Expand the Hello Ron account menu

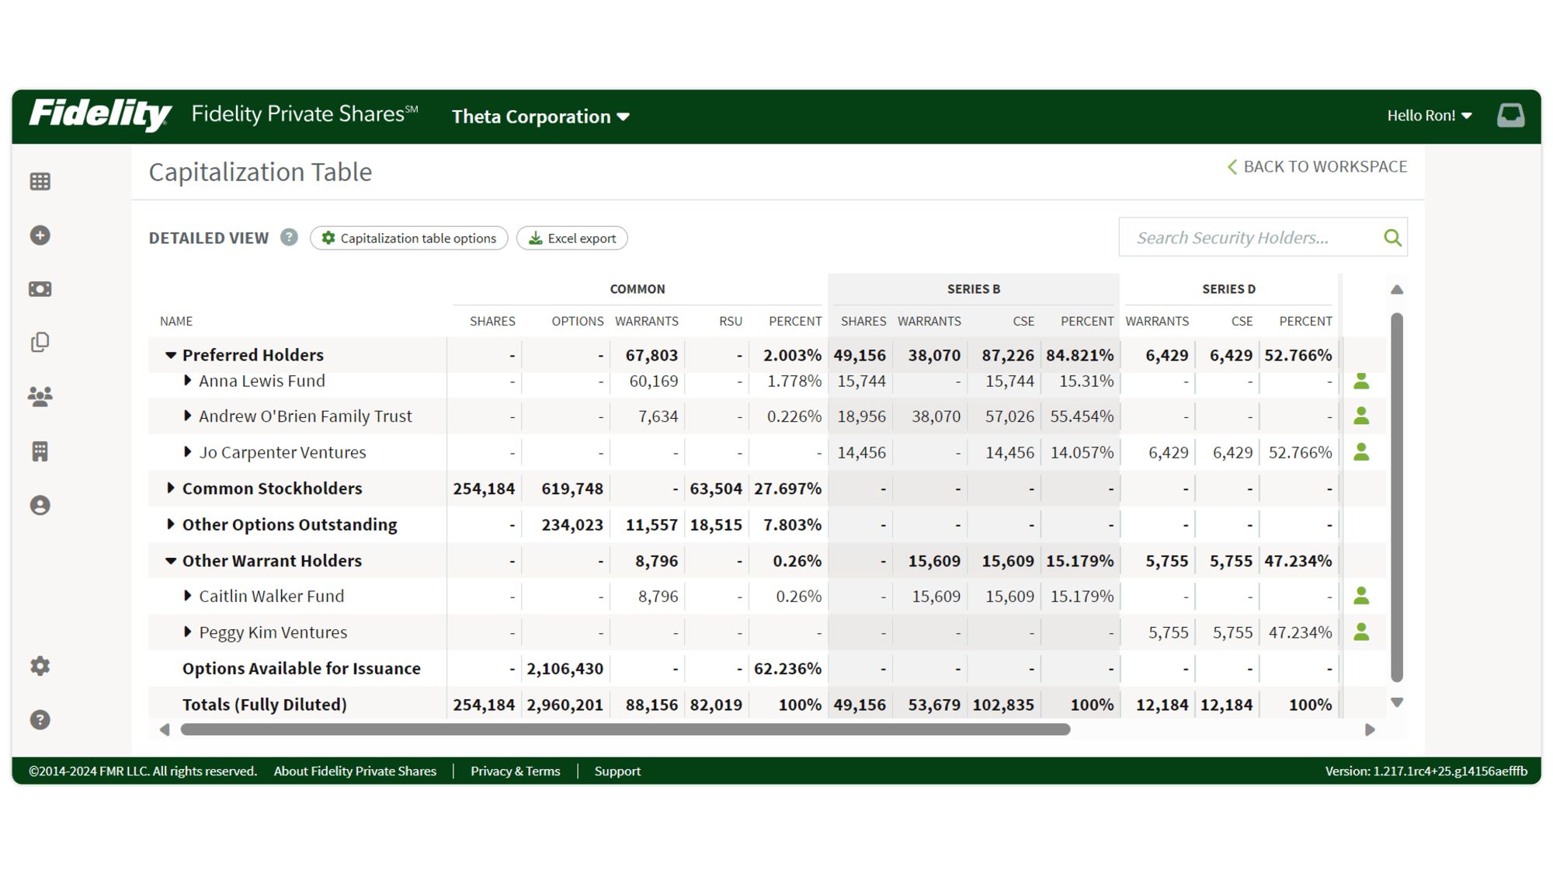pyautogui.click(x=1429, y=114)
